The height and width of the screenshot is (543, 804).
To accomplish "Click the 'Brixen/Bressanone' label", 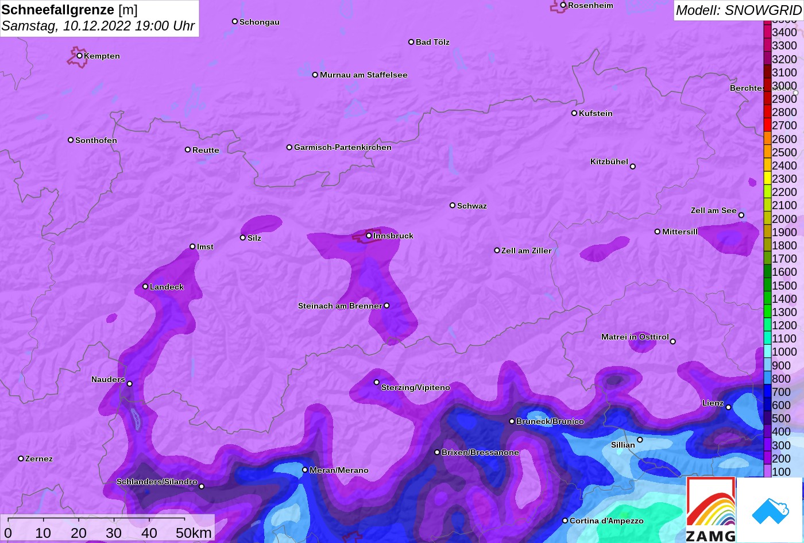I will pyautogui.click(x=480, y=453).
